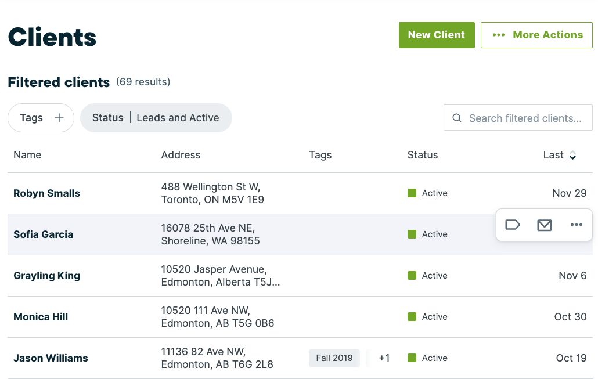Open Monica Hill's client row
The height and width of the screenshot is (379, 598).
(41, 317)
